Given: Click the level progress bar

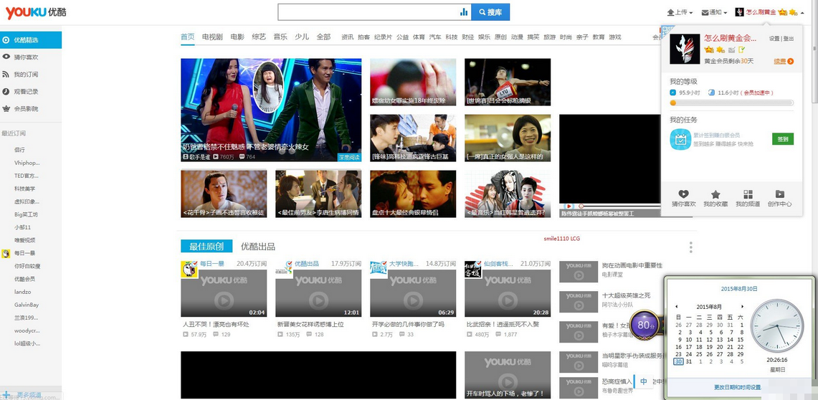Looking at the screenshot, I should point(731,103).
